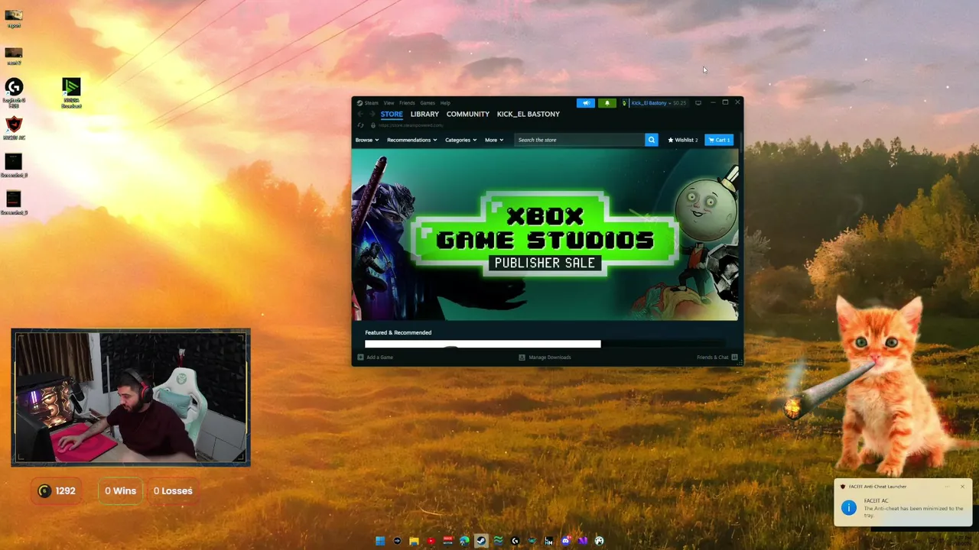Click the Steam store URL address
The image size is (979, 550).
click(x=411, y=125)
